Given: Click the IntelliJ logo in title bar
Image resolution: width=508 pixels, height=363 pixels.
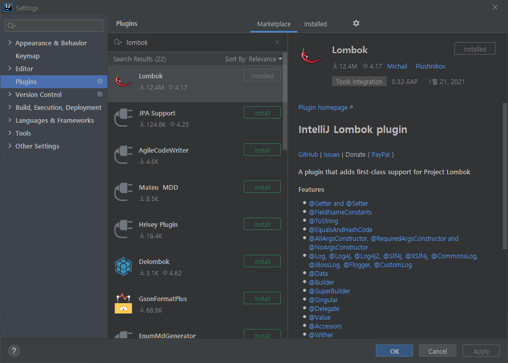Looking at the screenshot, I should [x=8, y=7].
